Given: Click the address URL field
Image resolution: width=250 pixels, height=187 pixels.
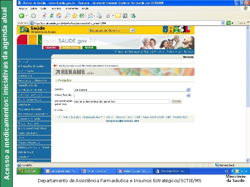Looking at the screenshot, I should [x=127, y=23].
